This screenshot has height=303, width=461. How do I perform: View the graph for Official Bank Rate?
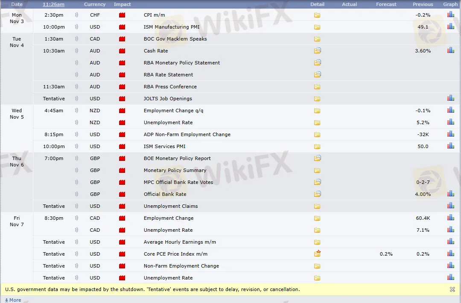pyautogui.click(x=450, y=194)
